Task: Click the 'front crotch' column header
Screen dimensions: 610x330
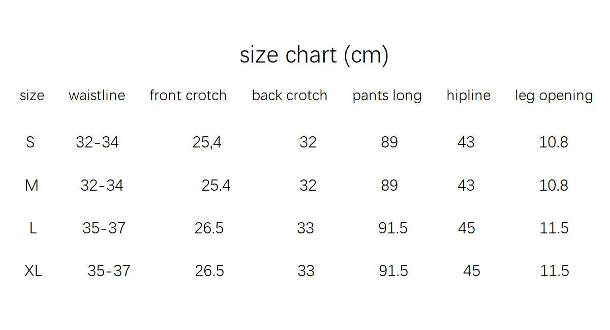Action: tap(188, 96)
